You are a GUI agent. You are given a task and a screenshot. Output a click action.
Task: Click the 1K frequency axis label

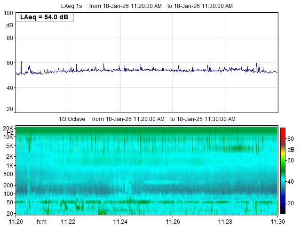point(9,165)
